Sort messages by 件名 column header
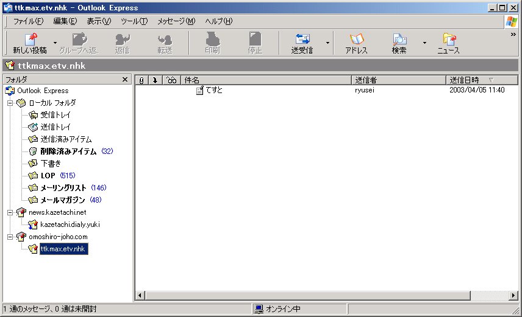The width and height of the screenshot is (522, 317). point(266,80)
